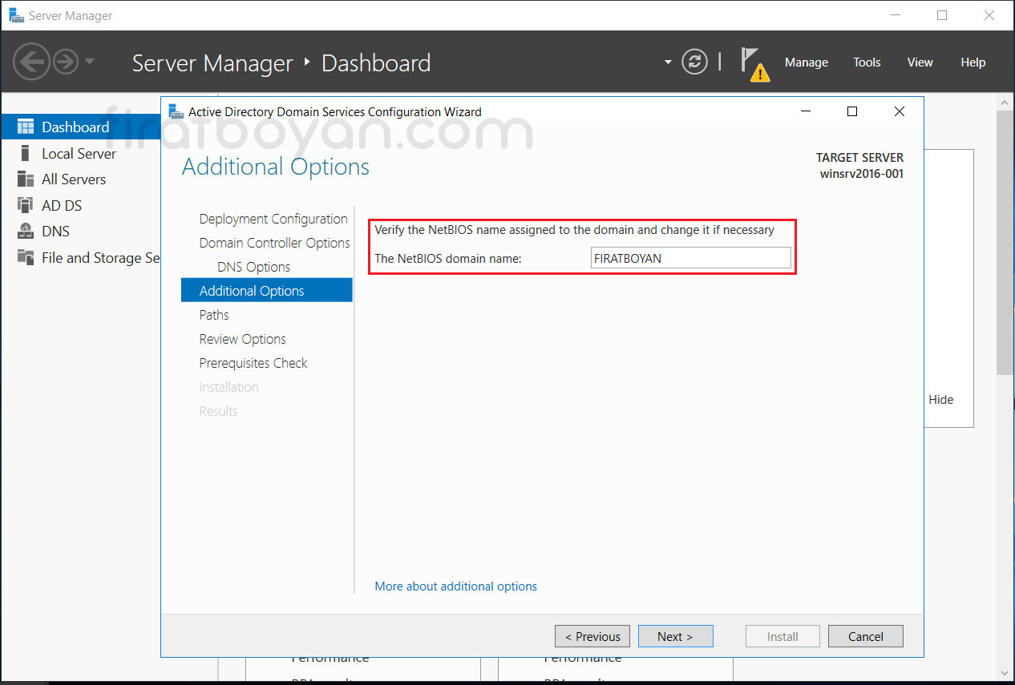Click scrollbar up arrow in Server Manager
Screen dimensions: 1015x685
coord(1005,102)
